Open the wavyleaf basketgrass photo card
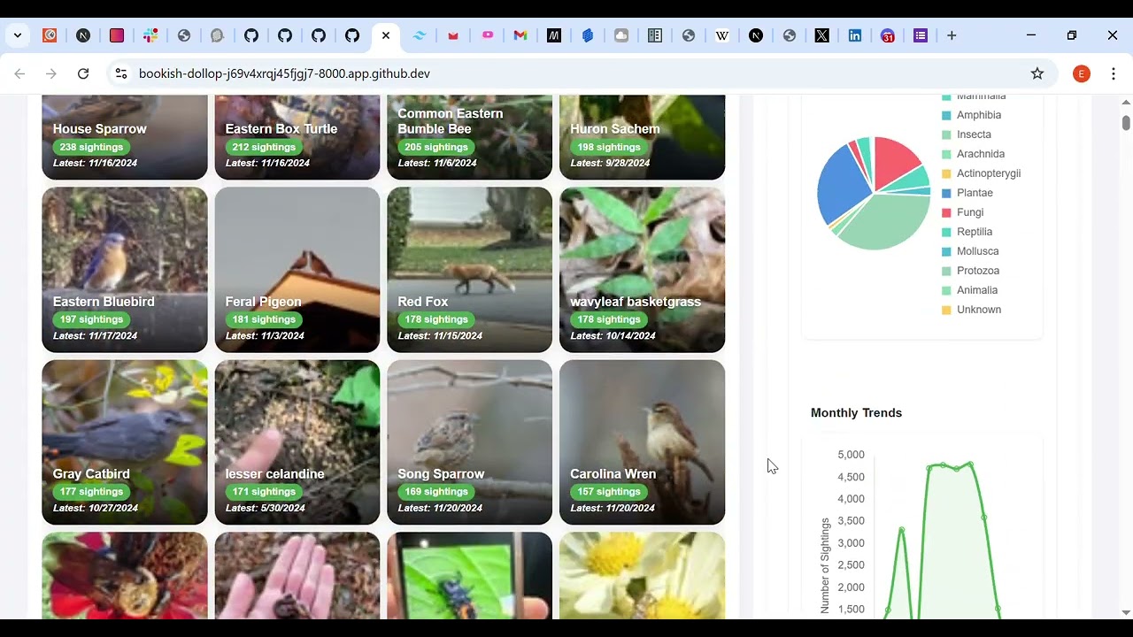 [x=643, y=270]
